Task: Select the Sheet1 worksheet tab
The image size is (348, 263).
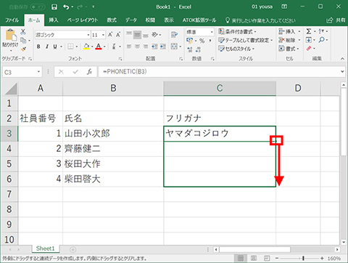Action: 46,248
